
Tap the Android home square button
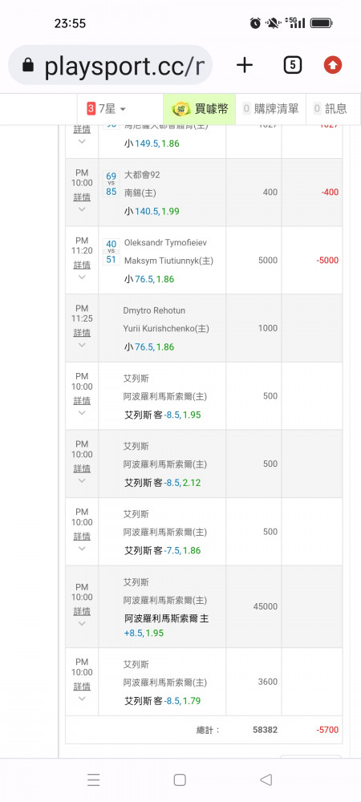click(x=180, y=780)
